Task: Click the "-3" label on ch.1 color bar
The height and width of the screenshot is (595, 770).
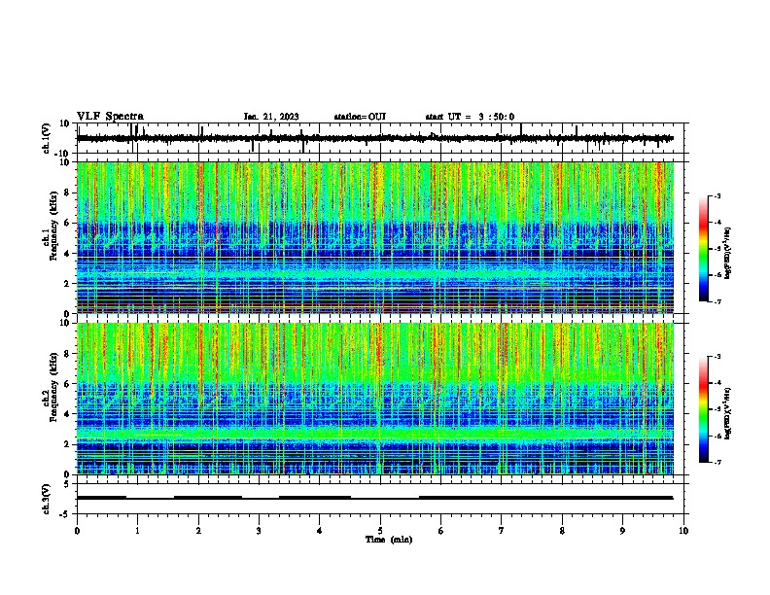Action: tap(717, 195)
